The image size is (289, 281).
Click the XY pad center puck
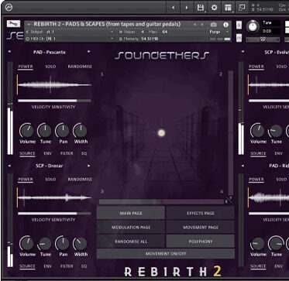coord(161,133)
